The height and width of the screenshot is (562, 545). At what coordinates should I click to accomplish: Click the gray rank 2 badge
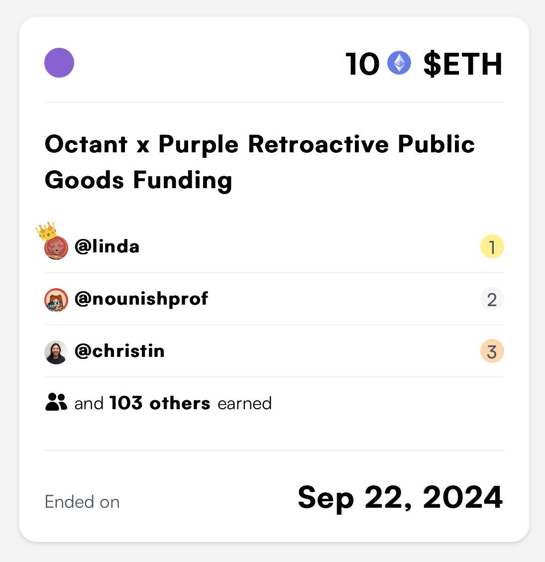[492, 299]
